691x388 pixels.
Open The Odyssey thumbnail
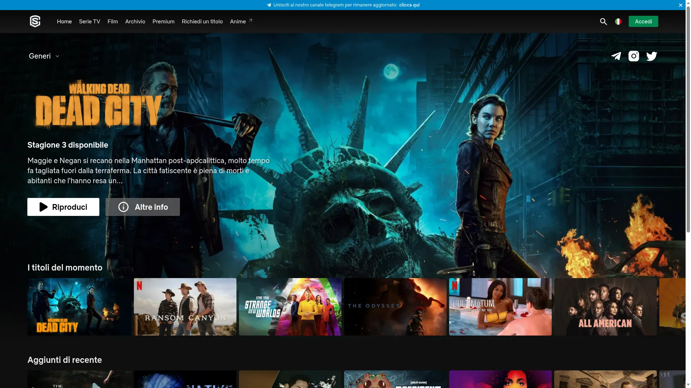395,307
